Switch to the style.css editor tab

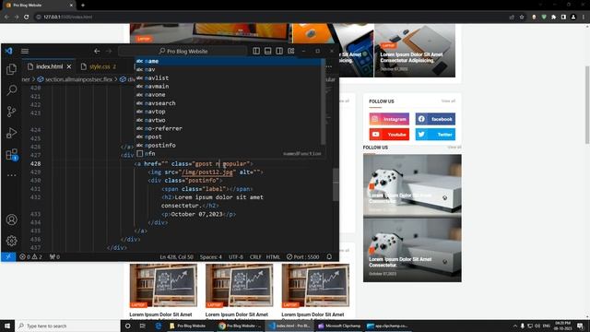coord(100,66)
